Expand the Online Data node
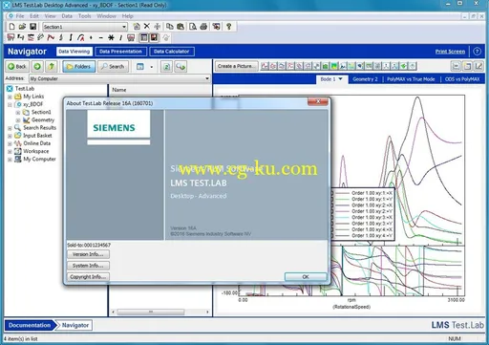The image size is (489, 345). pos(10,143)
